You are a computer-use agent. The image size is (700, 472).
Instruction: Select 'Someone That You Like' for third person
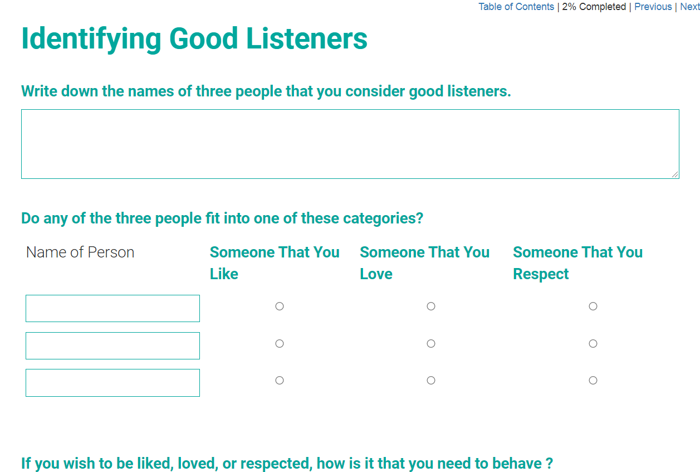click(280, 380)
